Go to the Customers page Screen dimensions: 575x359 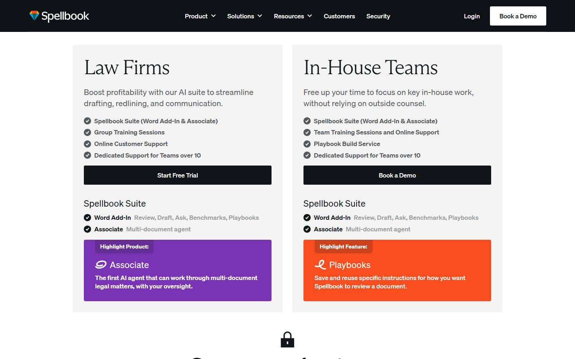[x=339, y=16]
